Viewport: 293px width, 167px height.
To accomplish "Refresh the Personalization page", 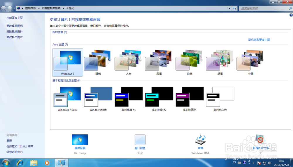I will point(235,8).
